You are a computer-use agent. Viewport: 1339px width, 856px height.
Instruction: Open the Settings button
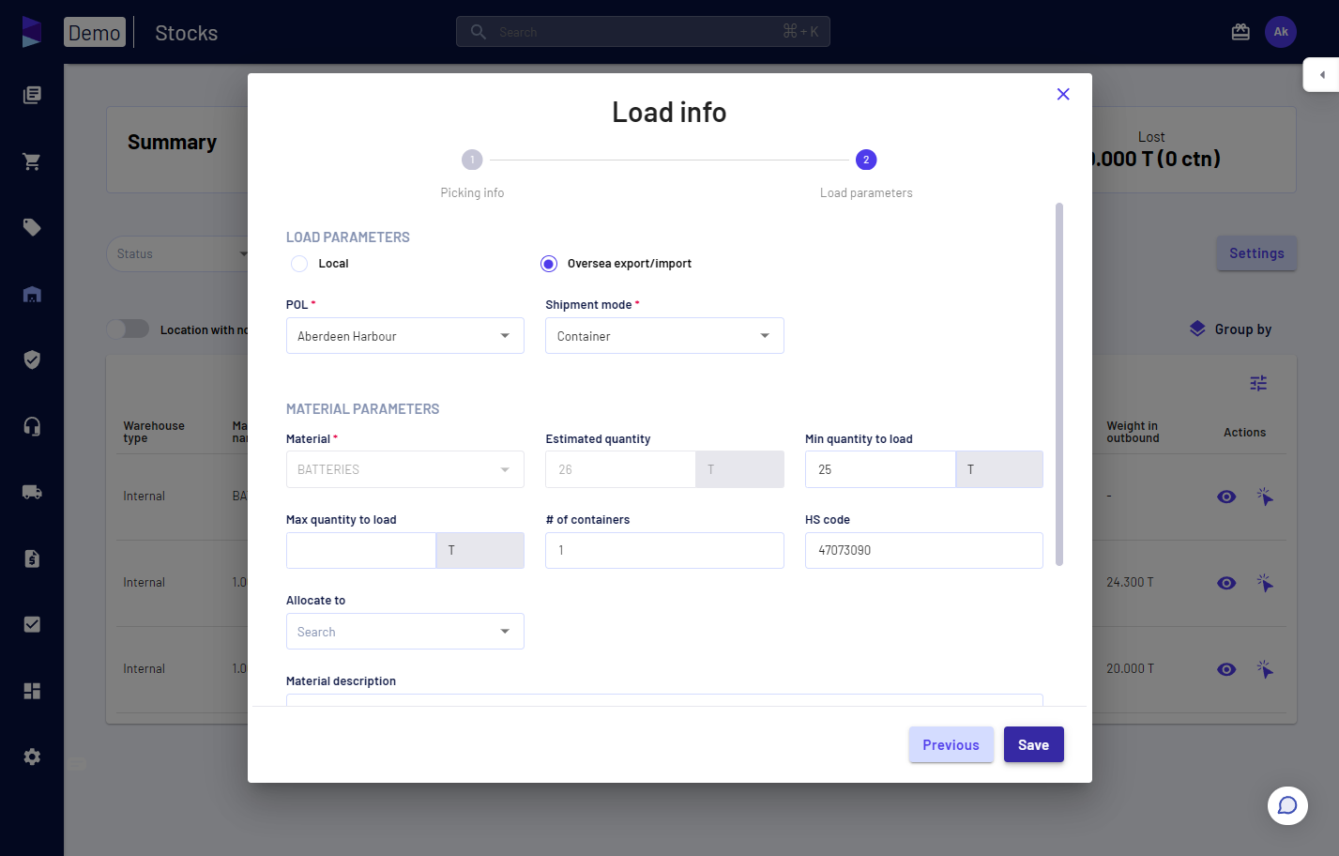tap(1256, 253)
